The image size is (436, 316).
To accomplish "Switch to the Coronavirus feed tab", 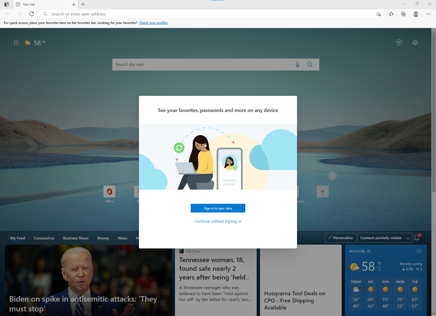I will tap(44, 238).
